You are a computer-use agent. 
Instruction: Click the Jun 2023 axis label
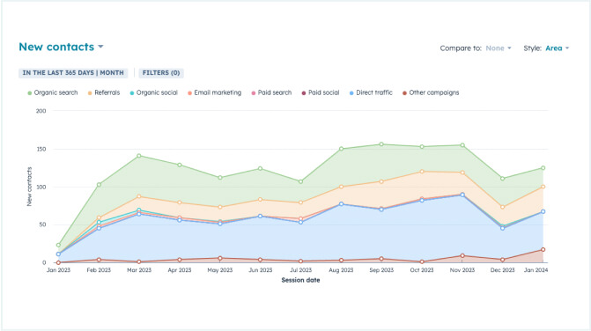pyautogui.click(x=261, y=270)
